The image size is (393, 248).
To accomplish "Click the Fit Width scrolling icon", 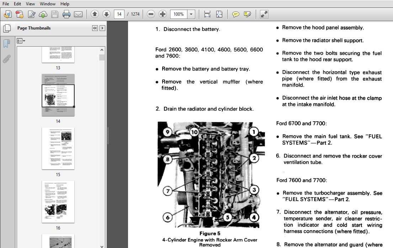I will [207, 14].
